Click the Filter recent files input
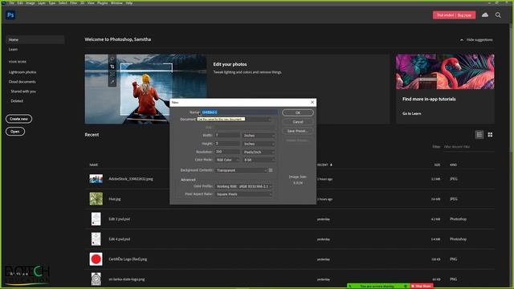 pyautogui.click(x=469, y=147)
